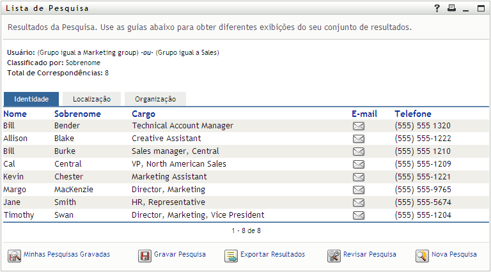This screenshot has height=272, width=491.
Task: Sort by the Cargo column header
Action: (143, 114)
